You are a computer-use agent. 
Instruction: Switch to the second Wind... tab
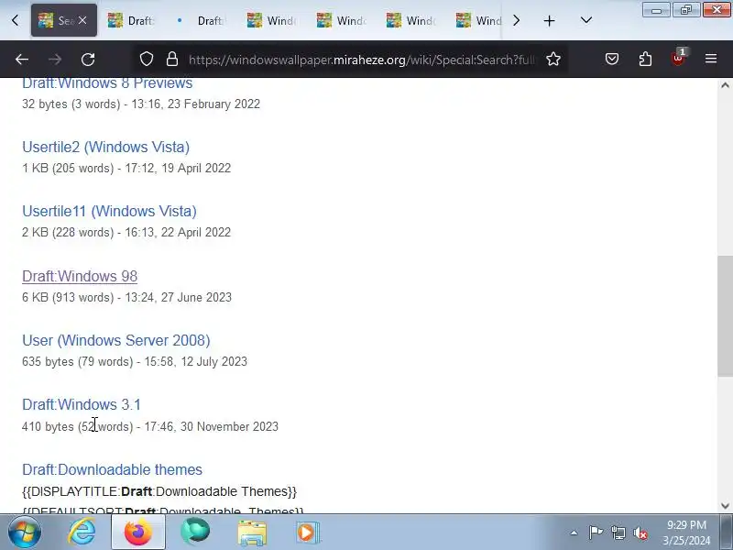pyautogui.click(x=341, y=20)
